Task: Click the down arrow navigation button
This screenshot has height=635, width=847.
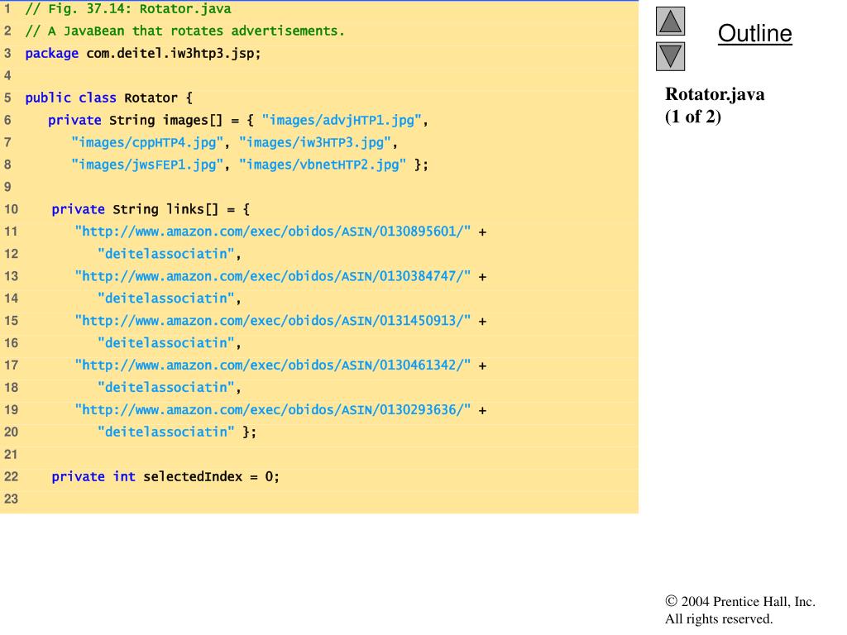Action: pyautogui.click(x=670, y=56)
